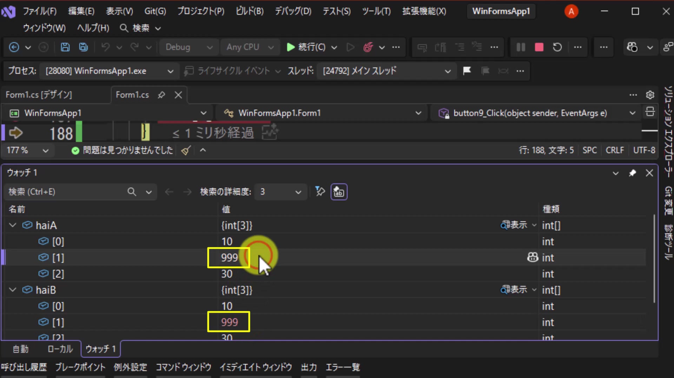Switch to the ローカル tab

pos(60,349)
